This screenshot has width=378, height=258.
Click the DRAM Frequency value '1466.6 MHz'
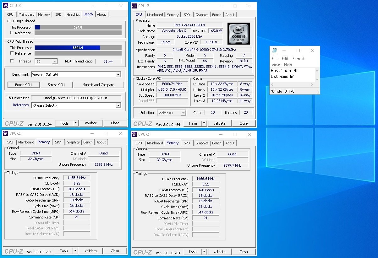pos(205,179)
